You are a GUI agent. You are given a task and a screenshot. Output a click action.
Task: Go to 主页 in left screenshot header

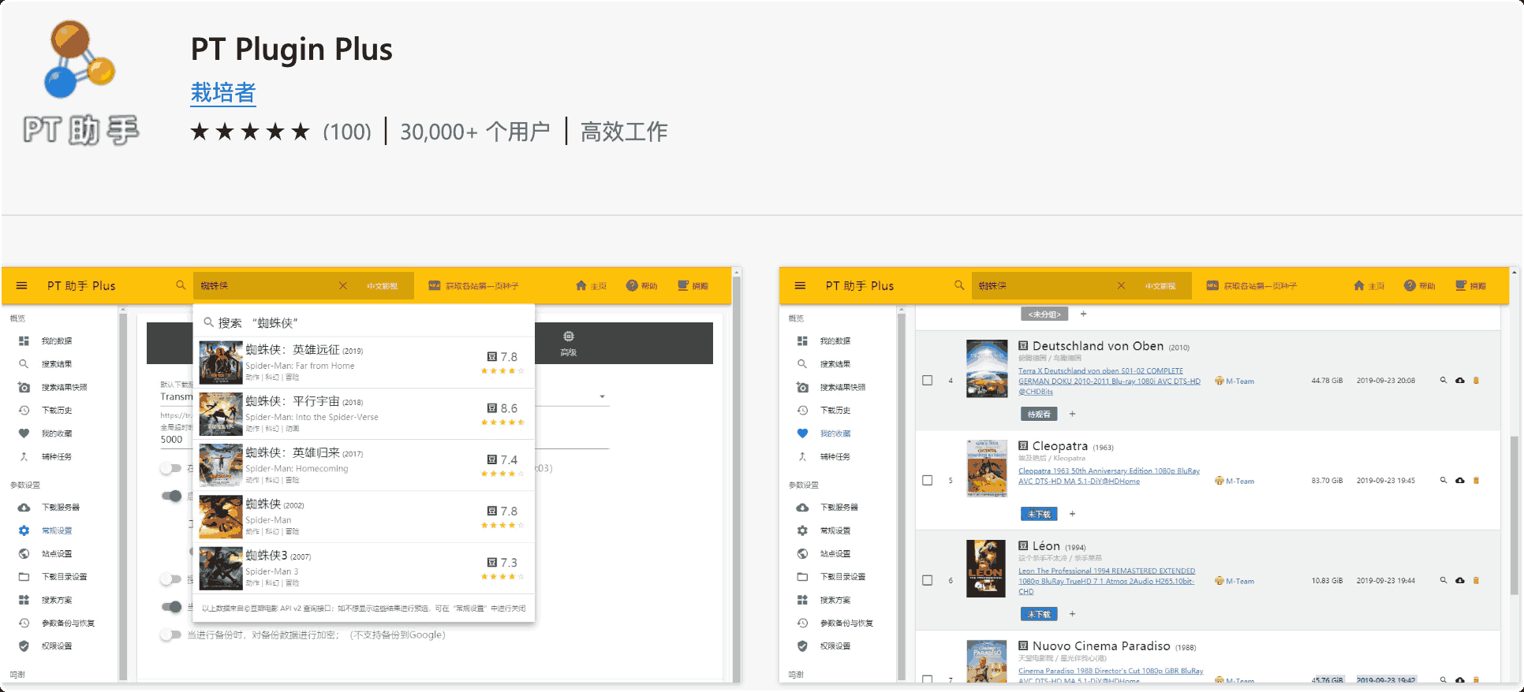pos(592,286)
